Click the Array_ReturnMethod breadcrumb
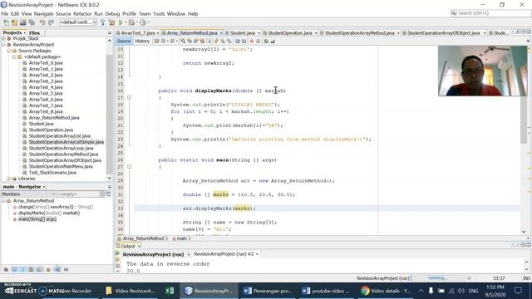This screenshot has height=299, width=532. [143, 238]
